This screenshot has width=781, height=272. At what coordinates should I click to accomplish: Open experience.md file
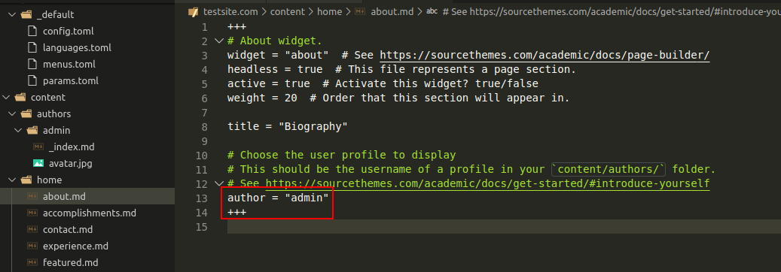click(76, 246)
